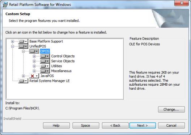Expand the JavaPOS node

(x=24, y=76)
